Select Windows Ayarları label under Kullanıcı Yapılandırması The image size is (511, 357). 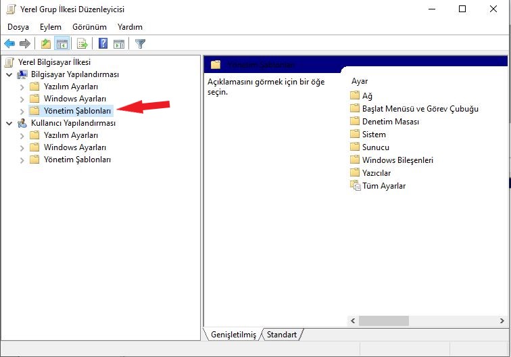coord(75,147)
